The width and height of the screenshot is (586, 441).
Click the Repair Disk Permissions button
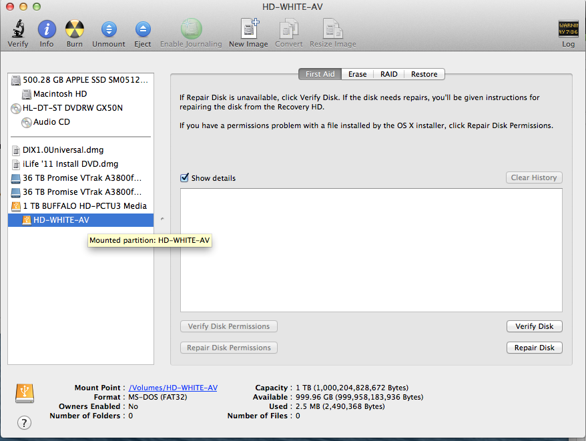pos(229,348)
